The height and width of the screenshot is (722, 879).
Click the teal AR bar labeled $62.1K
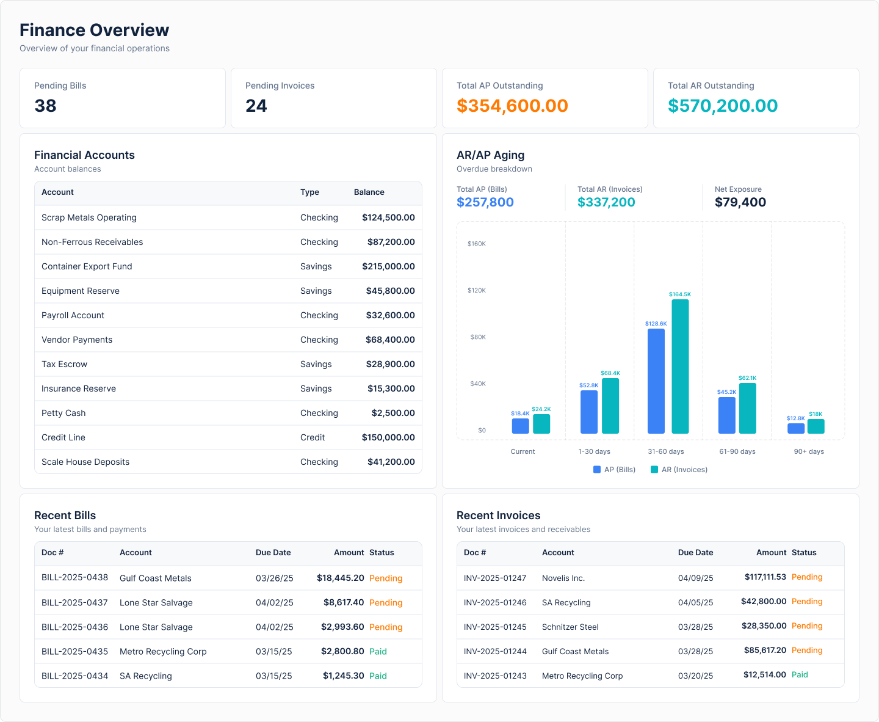pos(748,408)
